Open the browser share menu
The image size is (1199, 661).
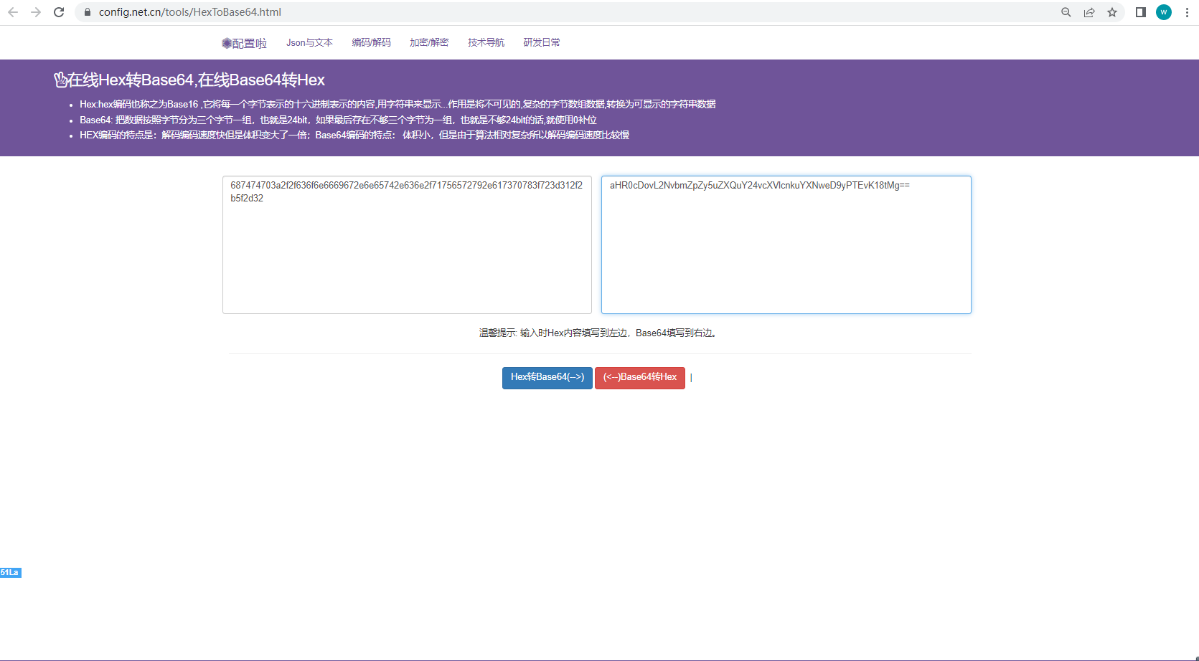click(1090, 11)
